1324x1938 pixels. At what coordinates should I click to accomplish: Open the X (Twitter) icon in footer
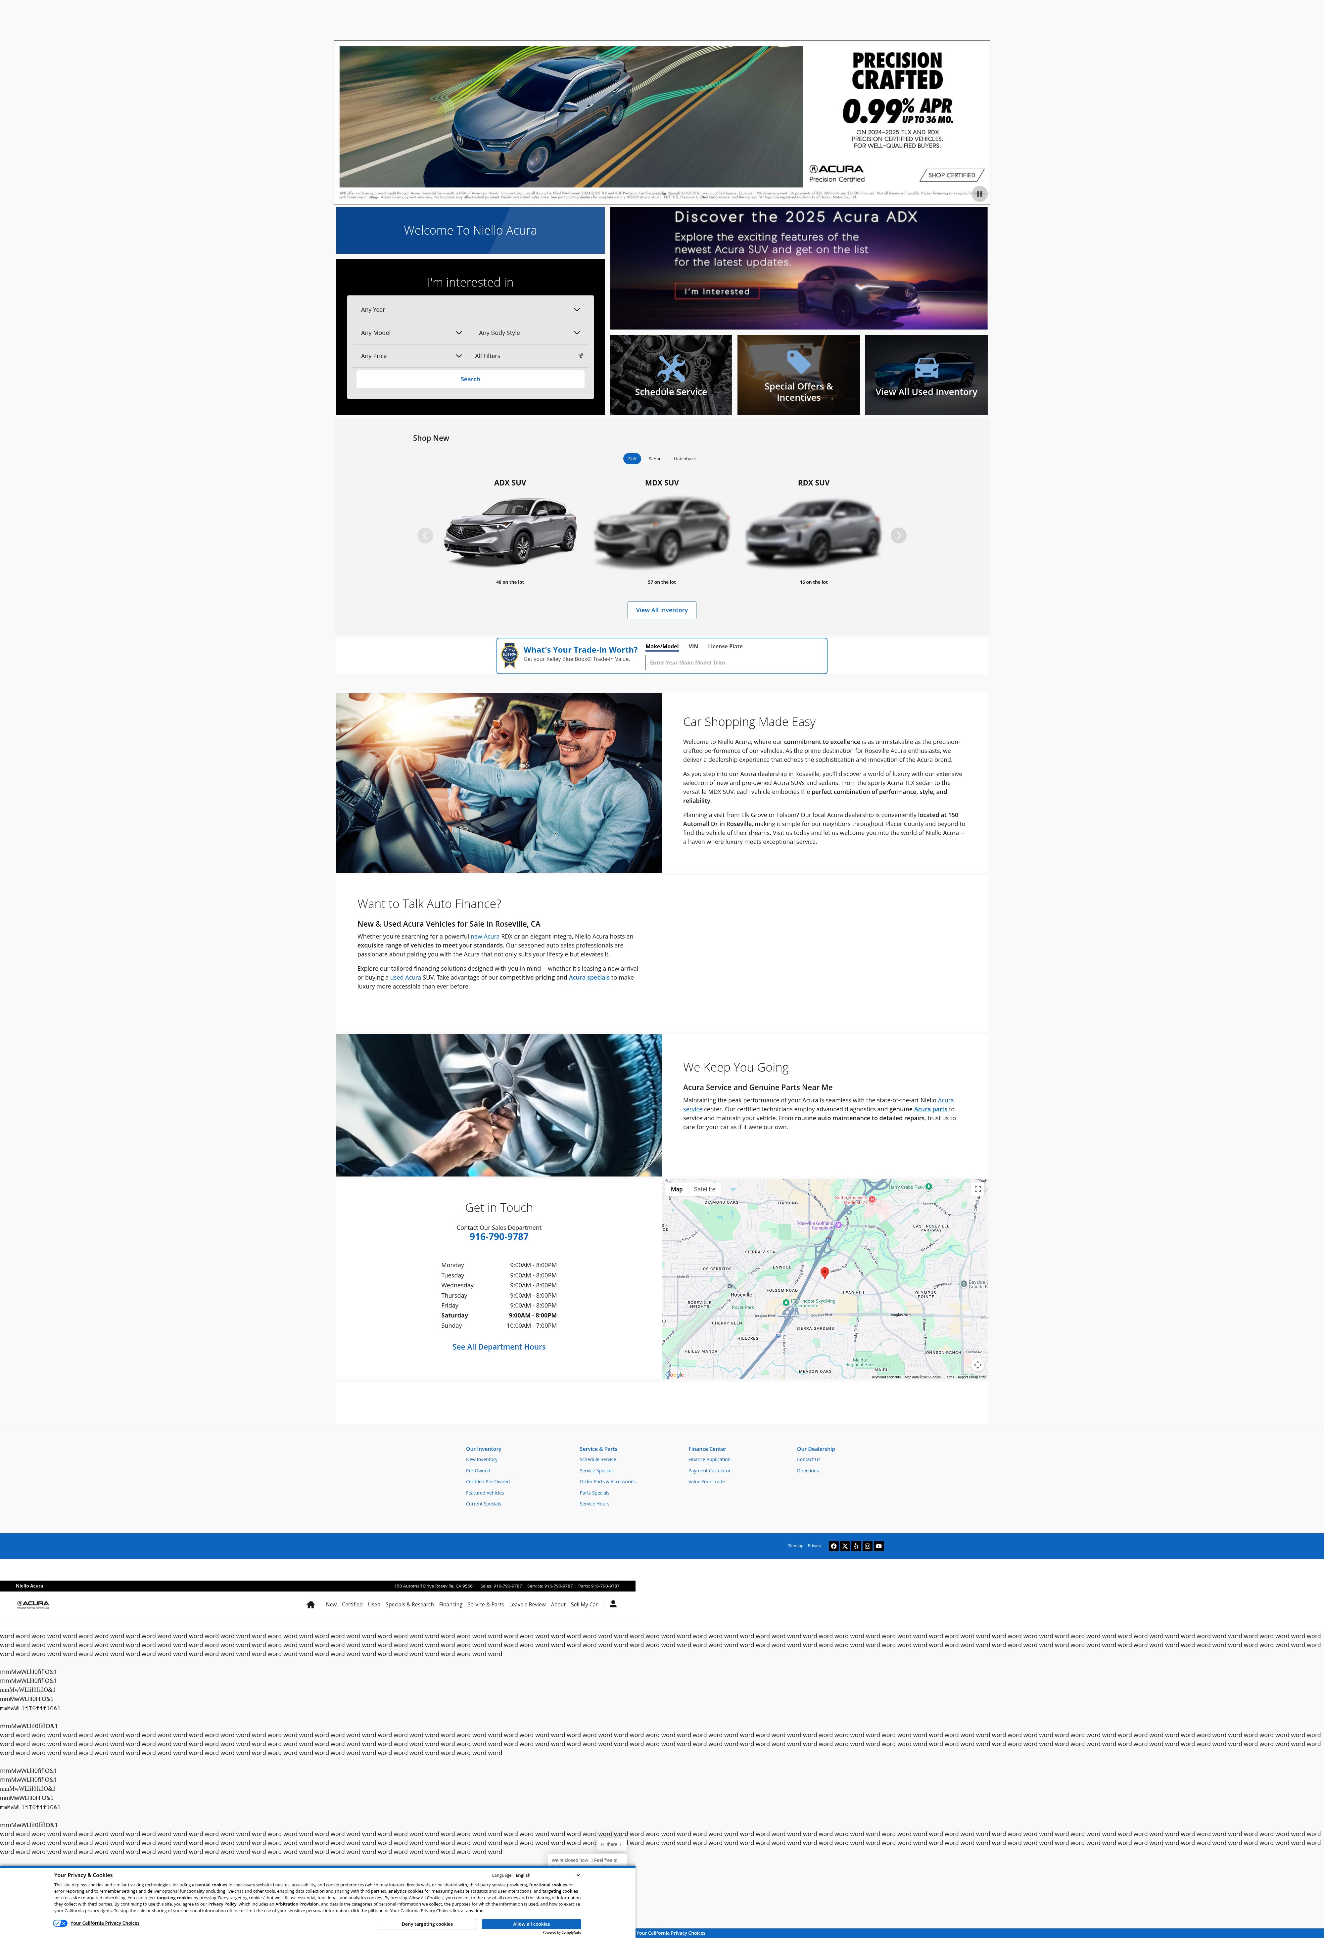(x=845, y=1546)
